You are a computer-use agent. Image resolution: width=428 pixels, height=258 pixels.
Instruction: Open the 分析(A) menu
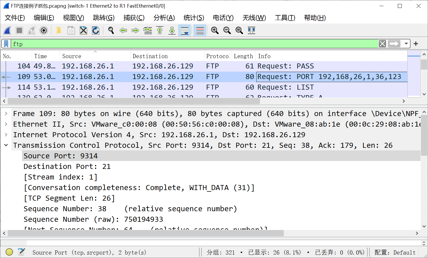click(164, 18)
